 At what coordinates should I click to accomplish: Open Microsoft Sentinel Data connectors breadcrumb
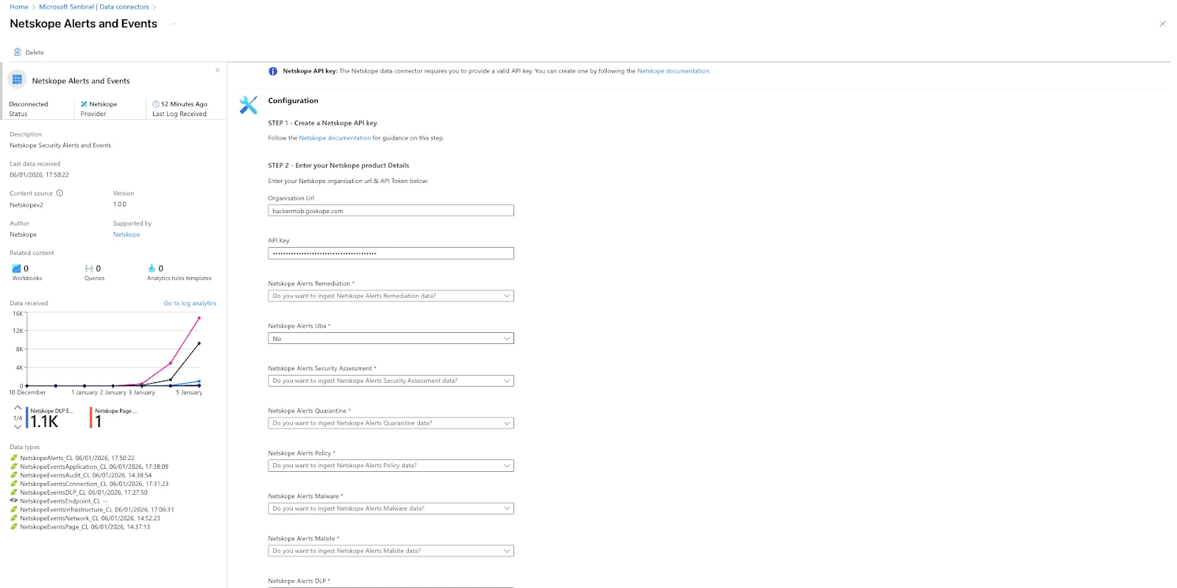pyautogui.click(x=94, y=7)
